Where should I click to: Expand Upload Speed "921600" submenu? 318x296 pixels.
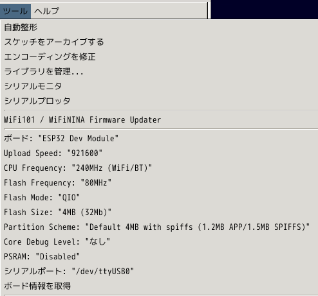[160, 153]
